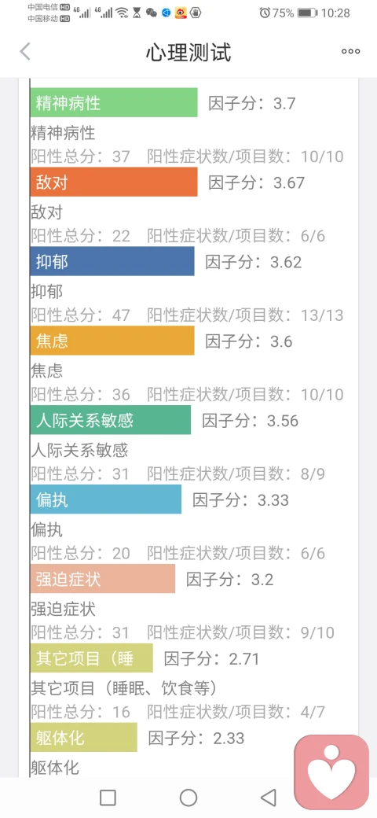Select the light blue 偏执 bar
377x818 pixels.
pos(106,499)
